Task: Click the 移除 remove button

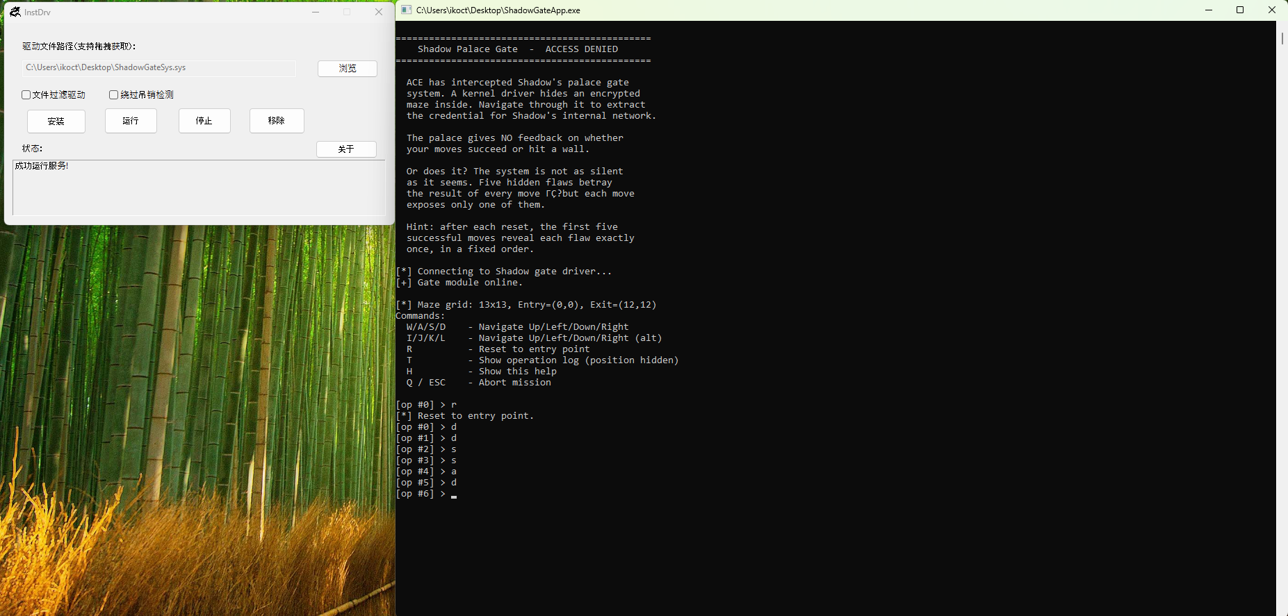Action: click(277, 121)
